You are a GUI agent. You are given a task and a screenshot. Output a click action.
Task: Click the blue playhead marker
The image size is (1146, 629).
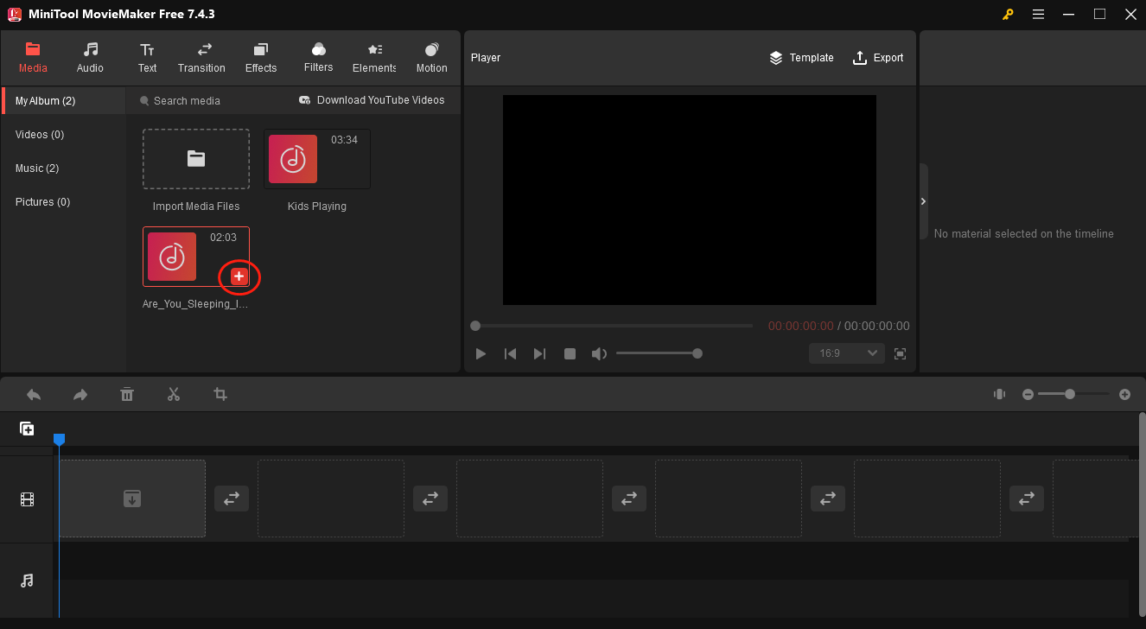(x=59, y=440)
